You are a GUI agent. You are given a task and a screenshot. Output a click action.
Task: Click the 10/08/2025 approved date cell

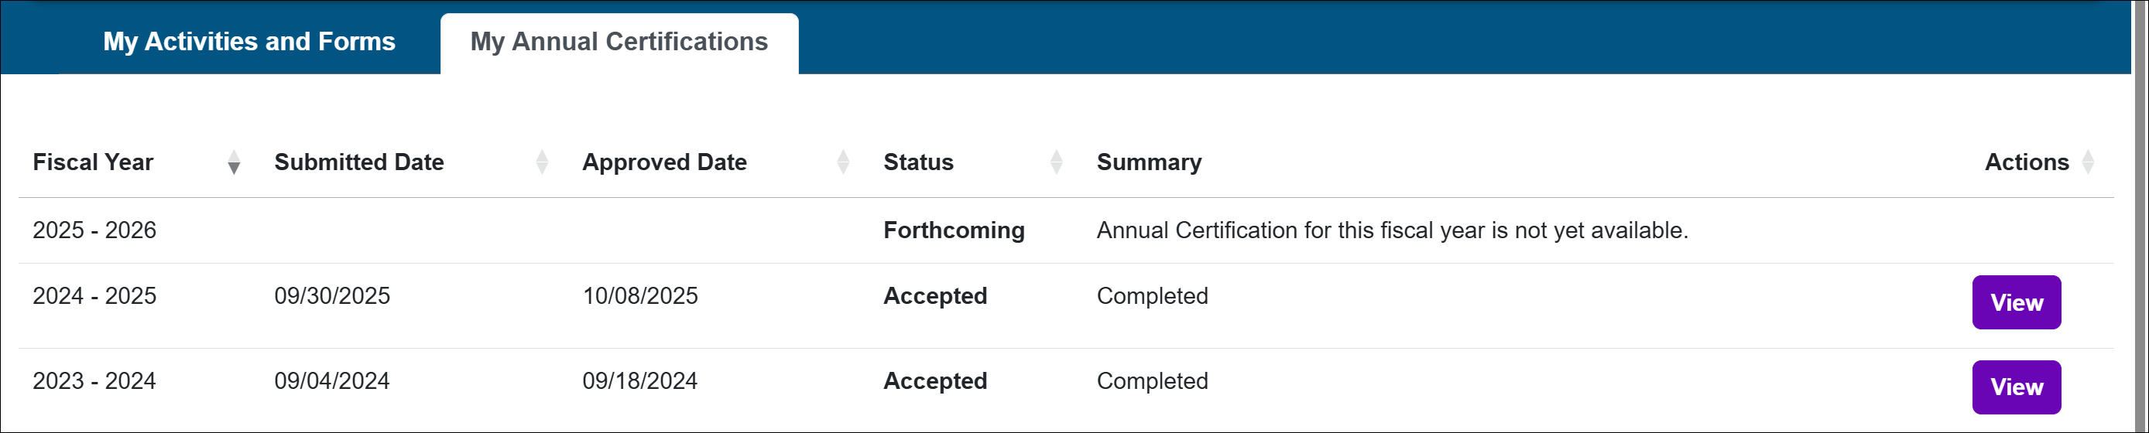pyautogui.click(x=640, y=295)
